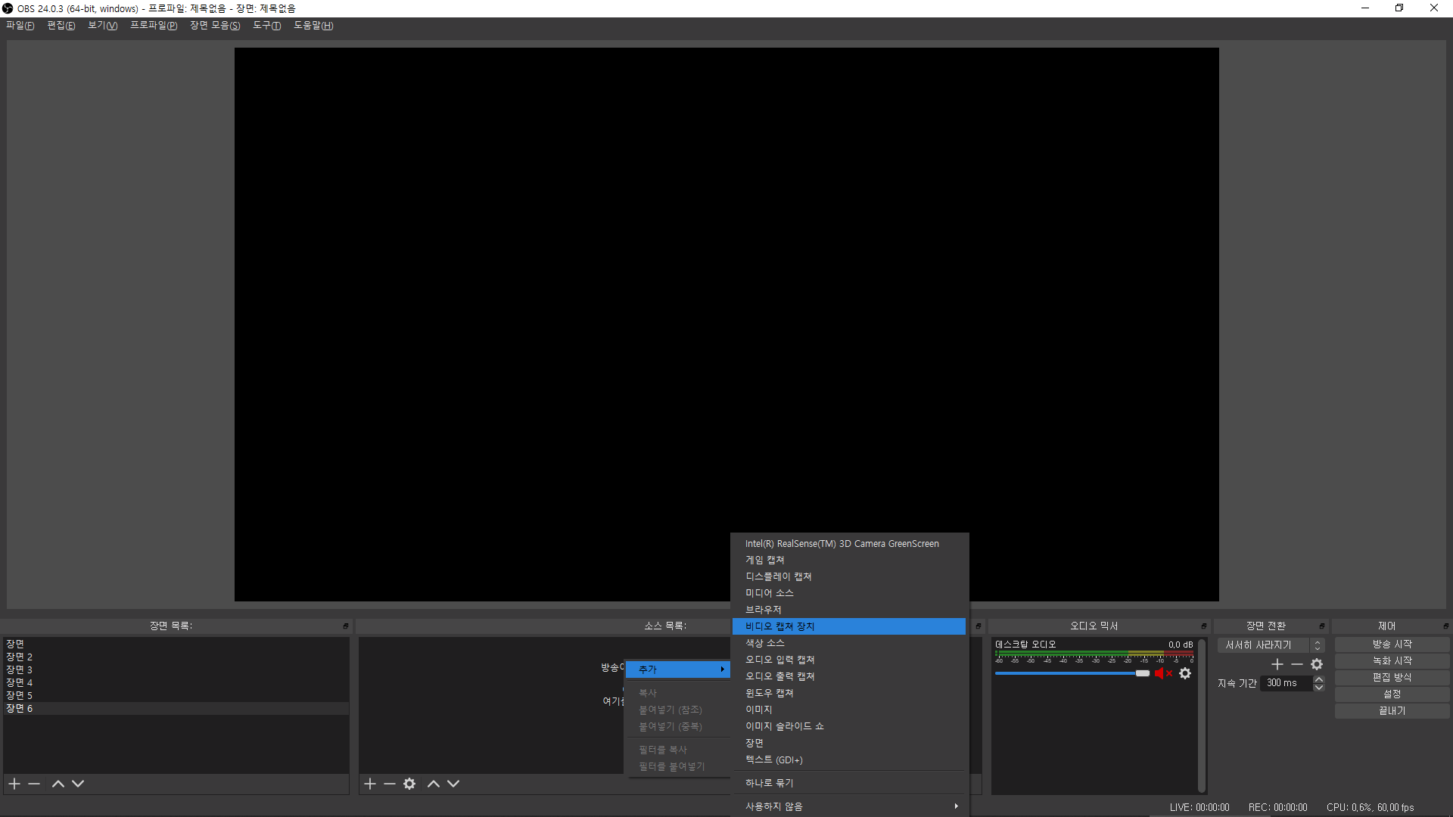Unmute 데스크탑 오디오 with red speaker icon
Screen dimensions: 1453x817
[1159, 673]
